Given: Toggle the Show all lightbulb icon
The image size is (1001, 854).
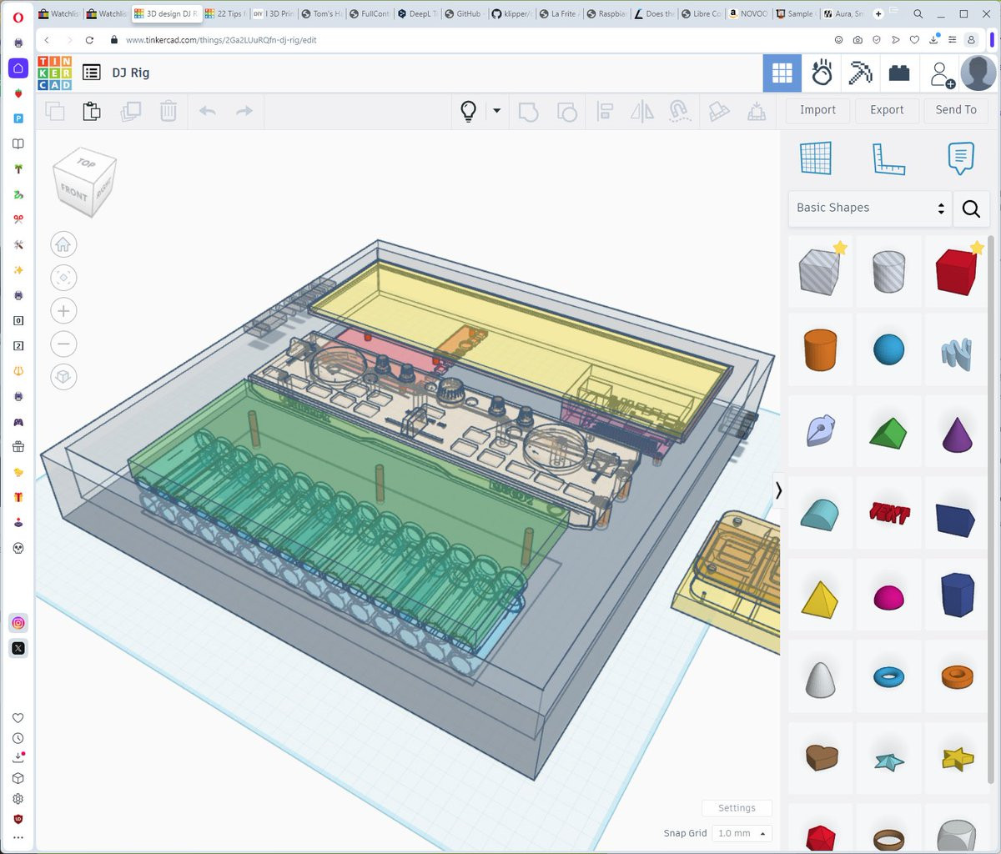Looking at the screenshot, I should [469, 111].
